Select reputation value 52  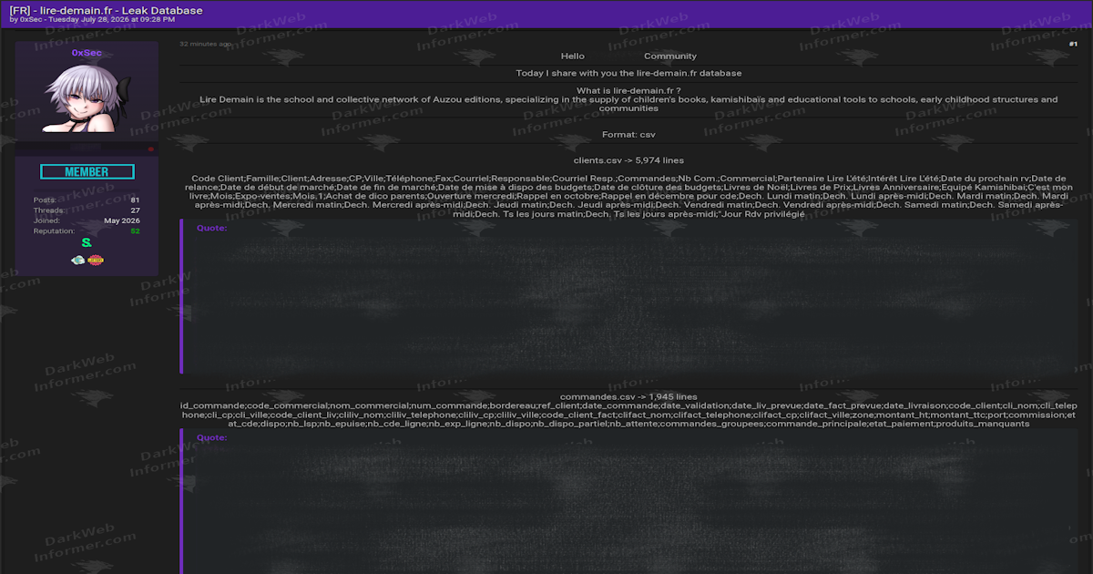135,231
